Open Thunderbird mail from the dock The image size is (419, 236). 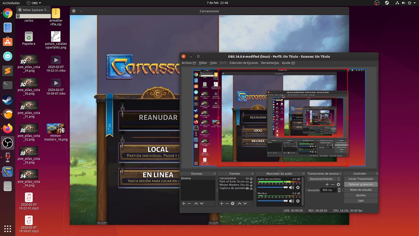[8, 56]
